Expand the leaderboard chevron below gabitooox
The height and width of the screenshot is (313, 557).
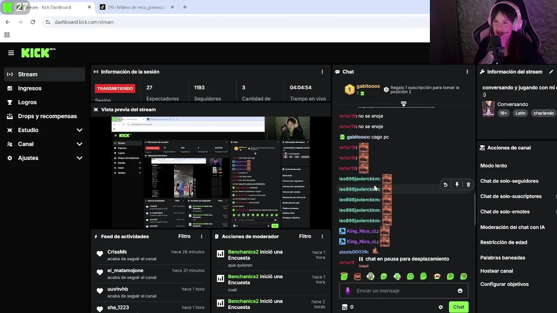click(x=403, y=104)
